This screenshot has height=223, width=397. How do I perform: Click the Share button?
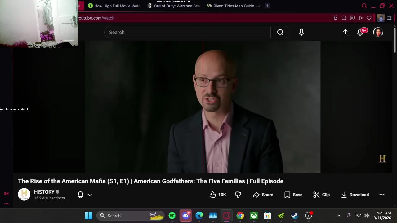click(263, 195)
